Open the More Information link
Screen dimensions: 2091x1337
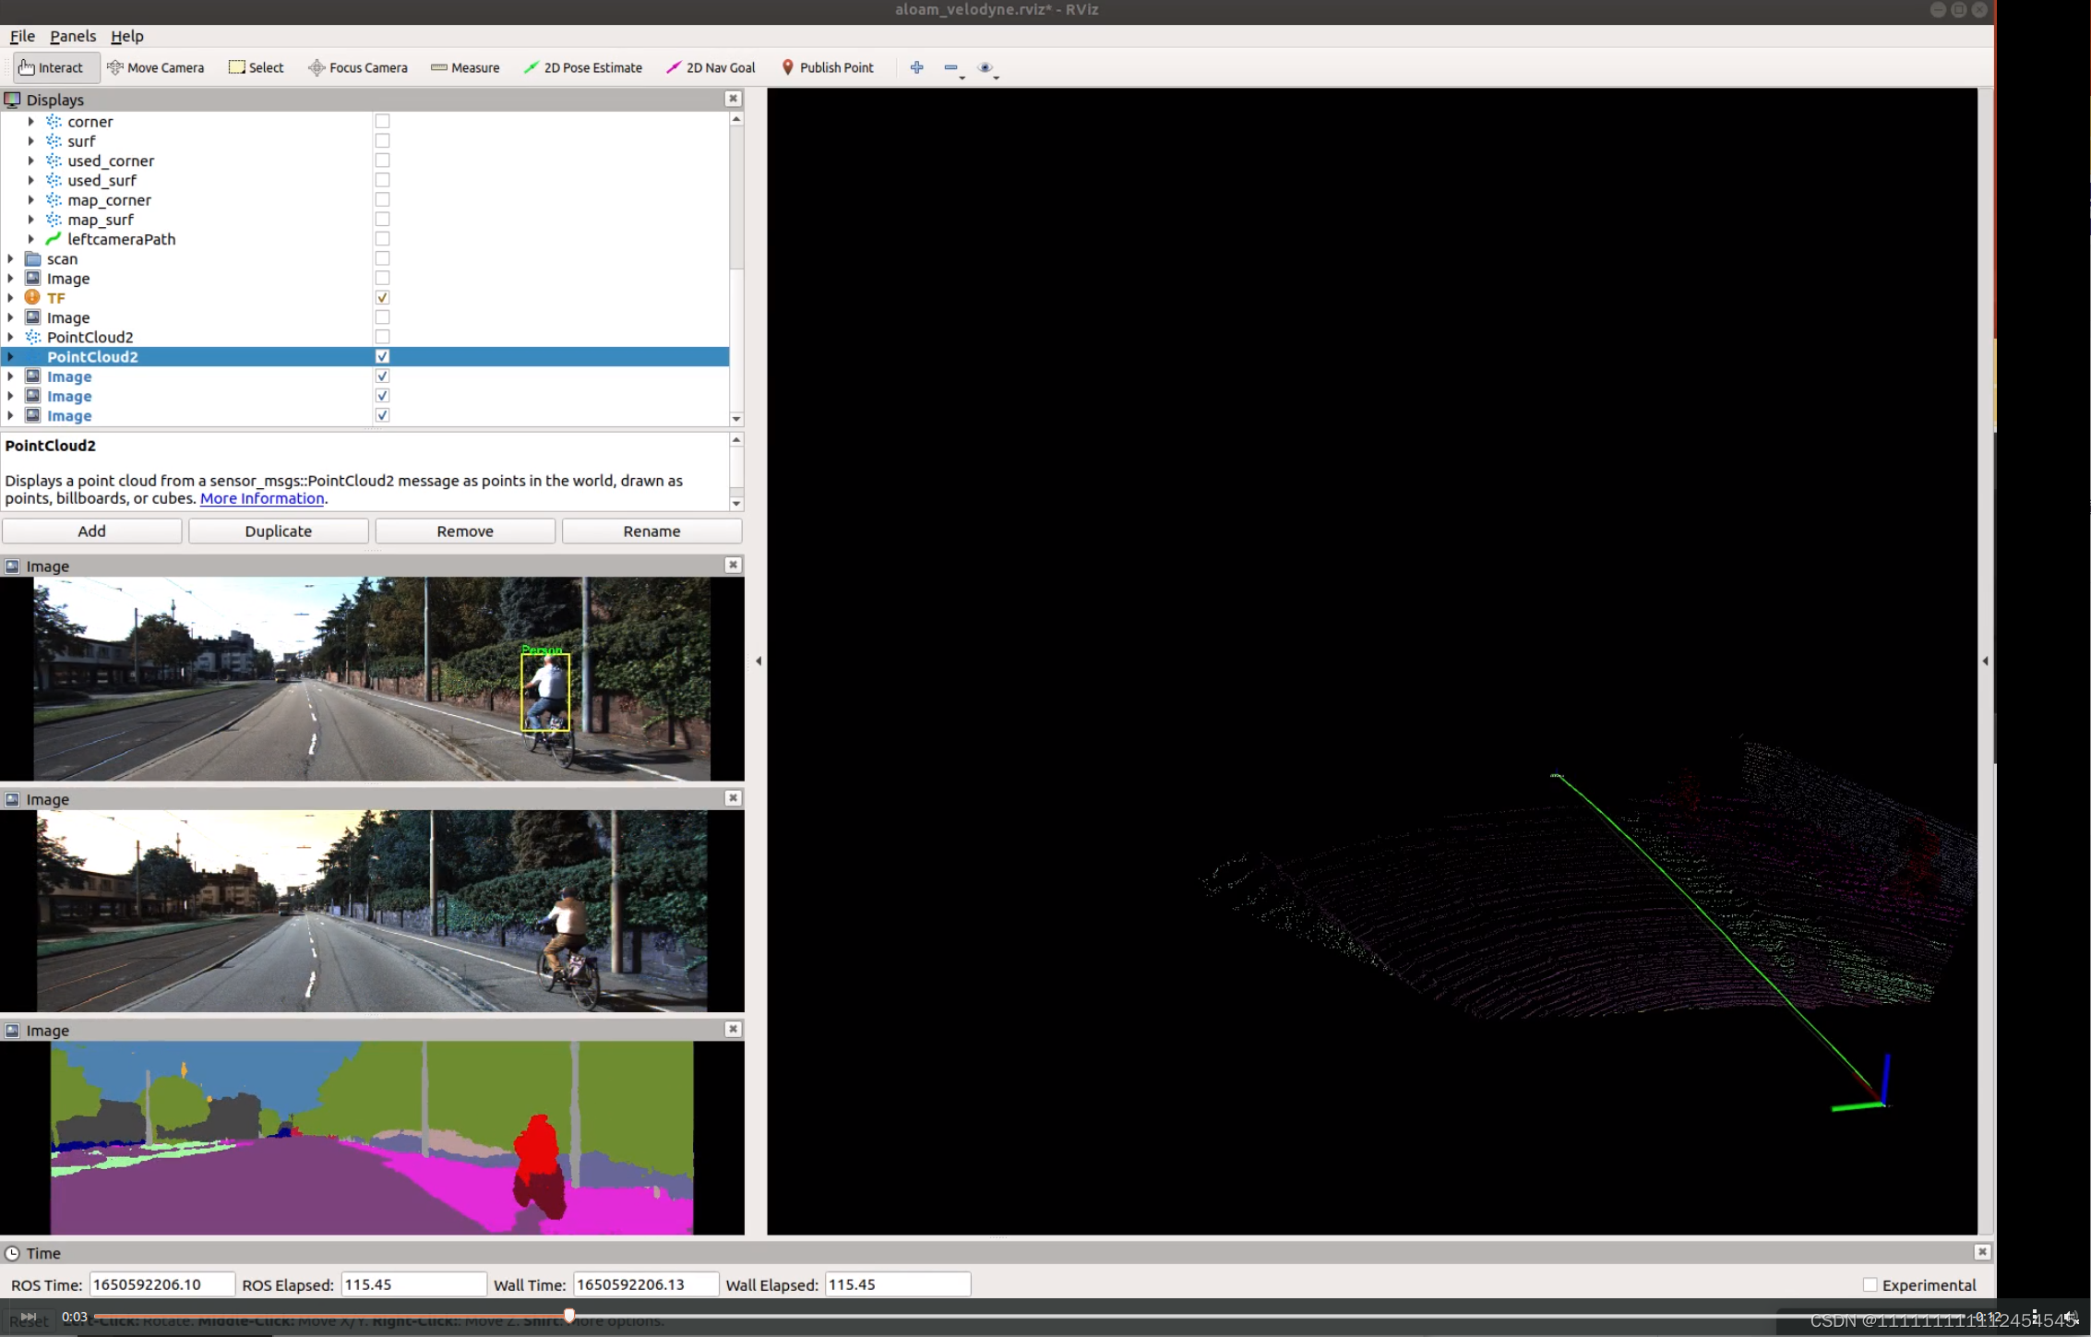pos(262,498)
